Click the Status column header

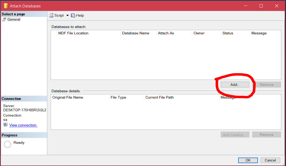click(236, 33)
